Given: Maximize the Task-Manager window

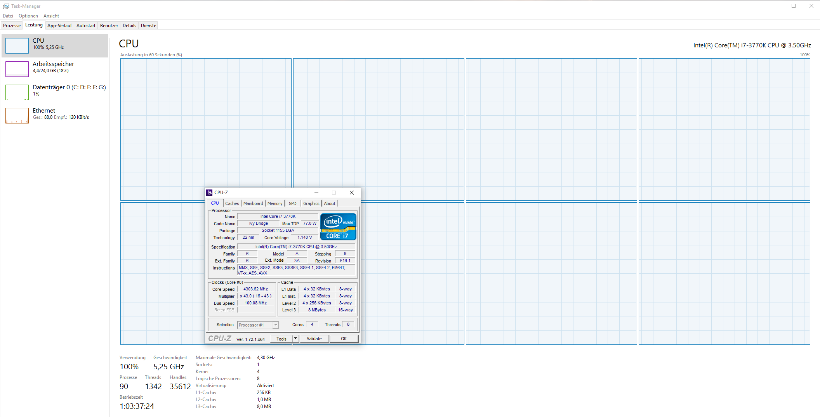Looking at the screenshot, I should click(794, 6).
